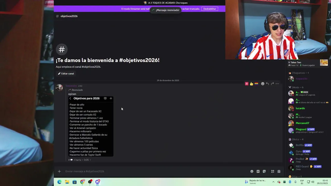331x186 pixels.
Task: Click the microphone tray icon
Action: (295, 182)
